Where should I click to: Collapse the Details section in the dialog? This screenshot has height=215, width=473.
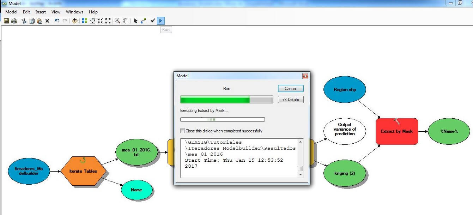pyautogui.click(x=291, y=100)
